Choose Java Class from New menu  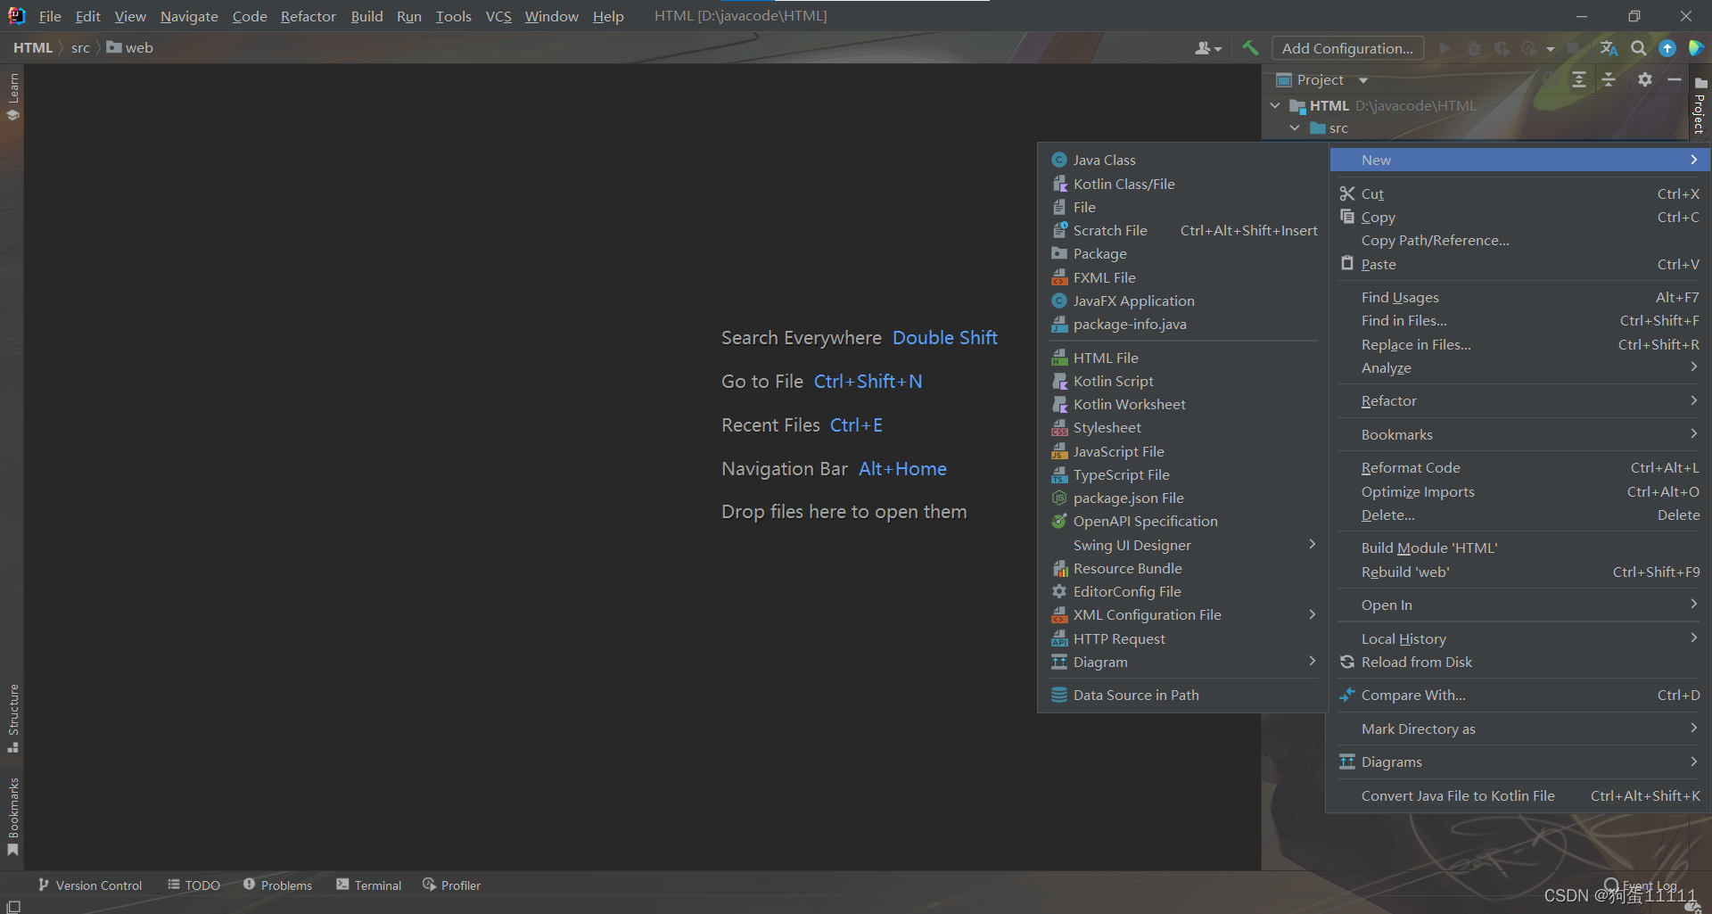click(1183, 160)
